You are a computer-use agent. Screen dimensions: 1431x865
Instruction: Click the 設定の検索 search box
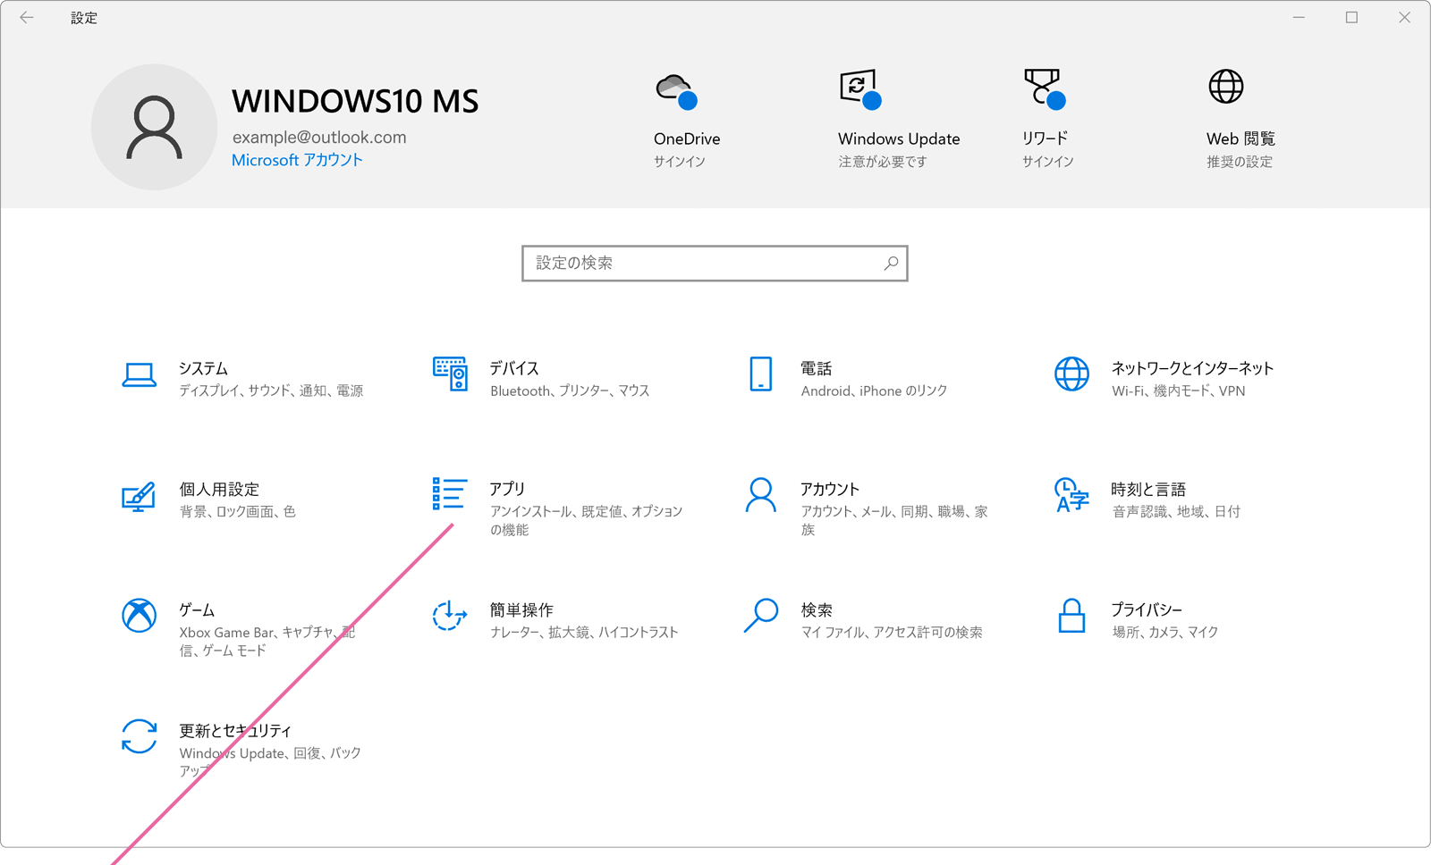[x=715, y=263]
